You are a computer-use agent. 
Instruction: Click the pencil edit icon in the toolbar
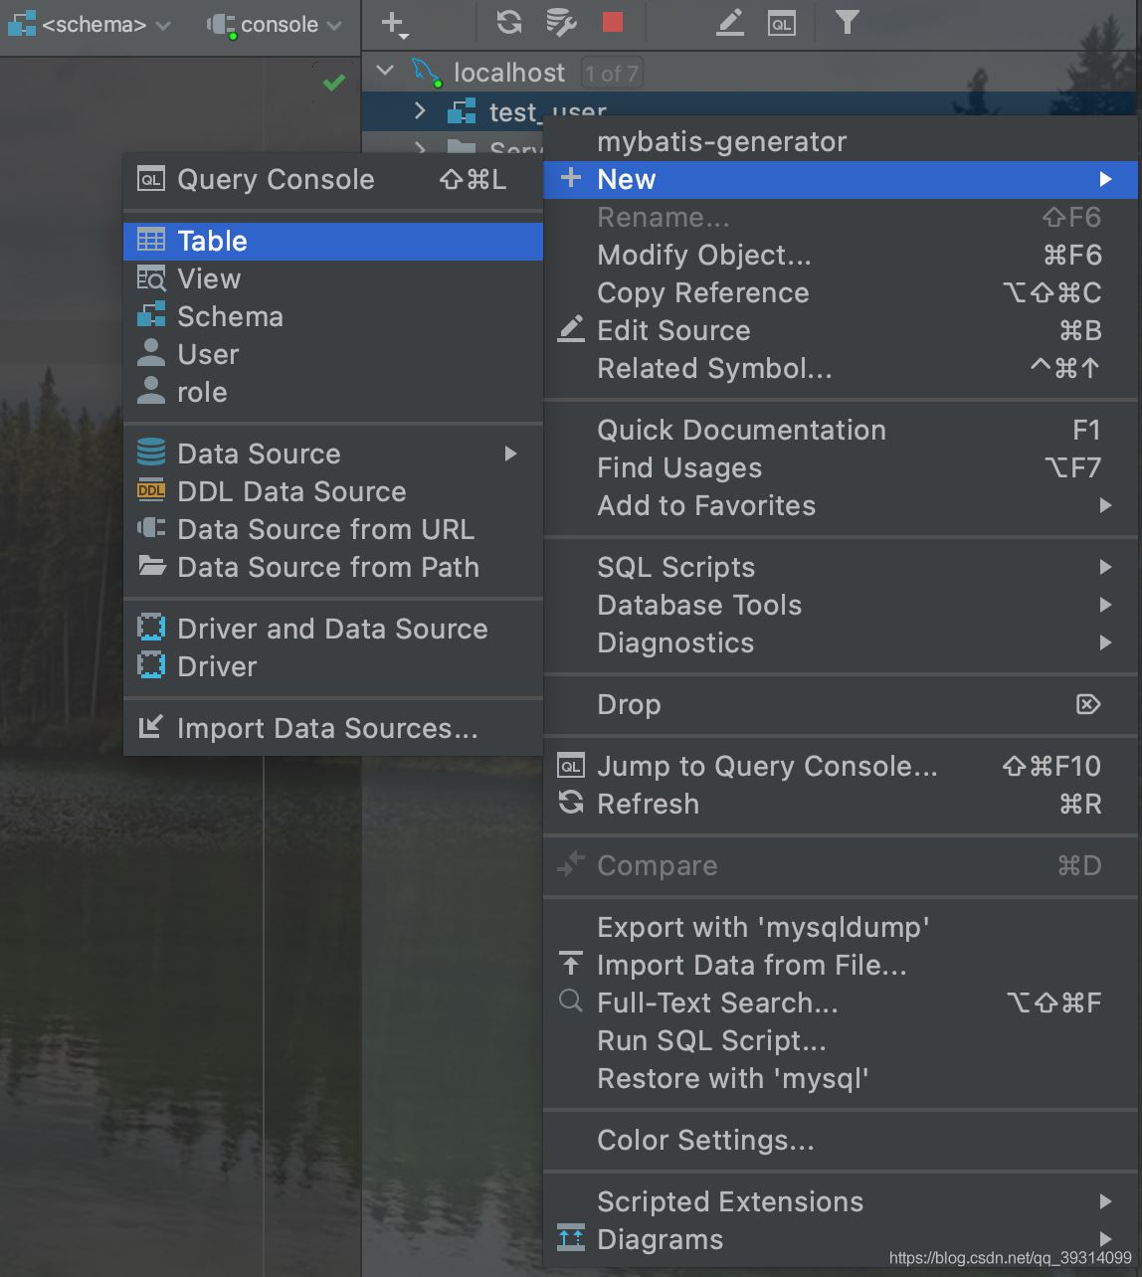click(730, 22)
